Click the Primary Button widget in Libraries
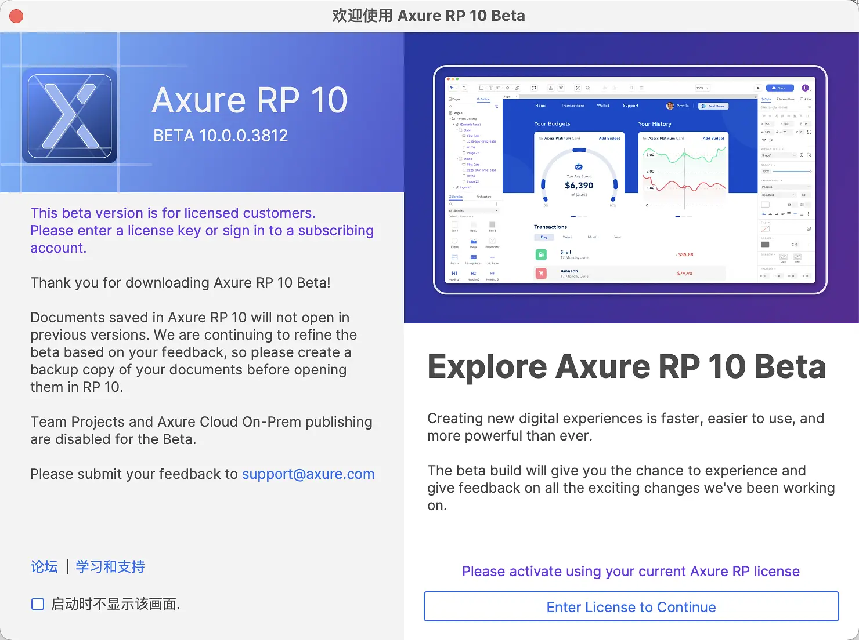This screenshot has height=640, width=859. [473, 257]
